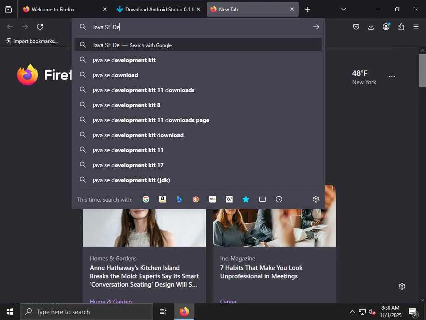Viewport: 426px width, 320px height.
Task: Open the Windows Start menu
Action: (10, 312)
